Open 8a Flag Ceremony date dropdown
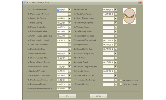This screenshot has width=166, height=100. [116, 45]
